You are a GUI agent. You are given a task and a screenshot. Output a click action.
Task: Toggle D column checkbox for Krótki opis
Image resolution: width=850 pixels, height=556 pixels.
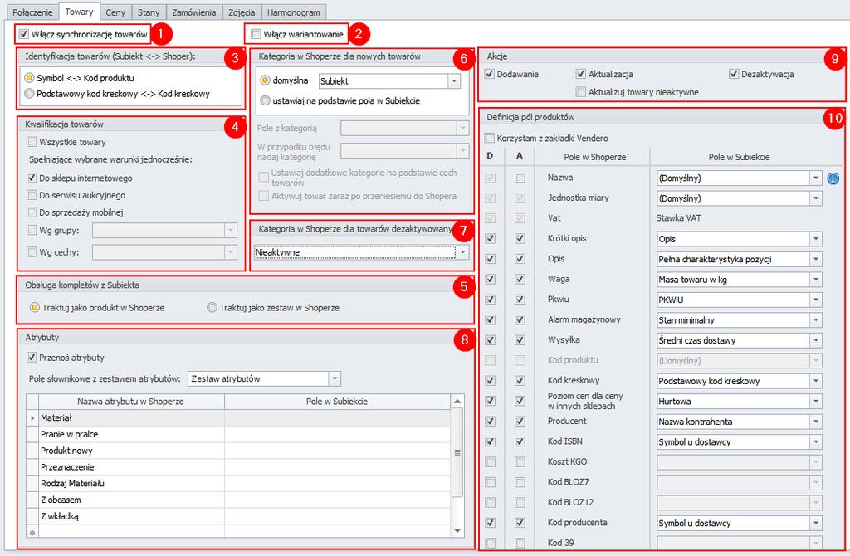click(x=490, y=238)
